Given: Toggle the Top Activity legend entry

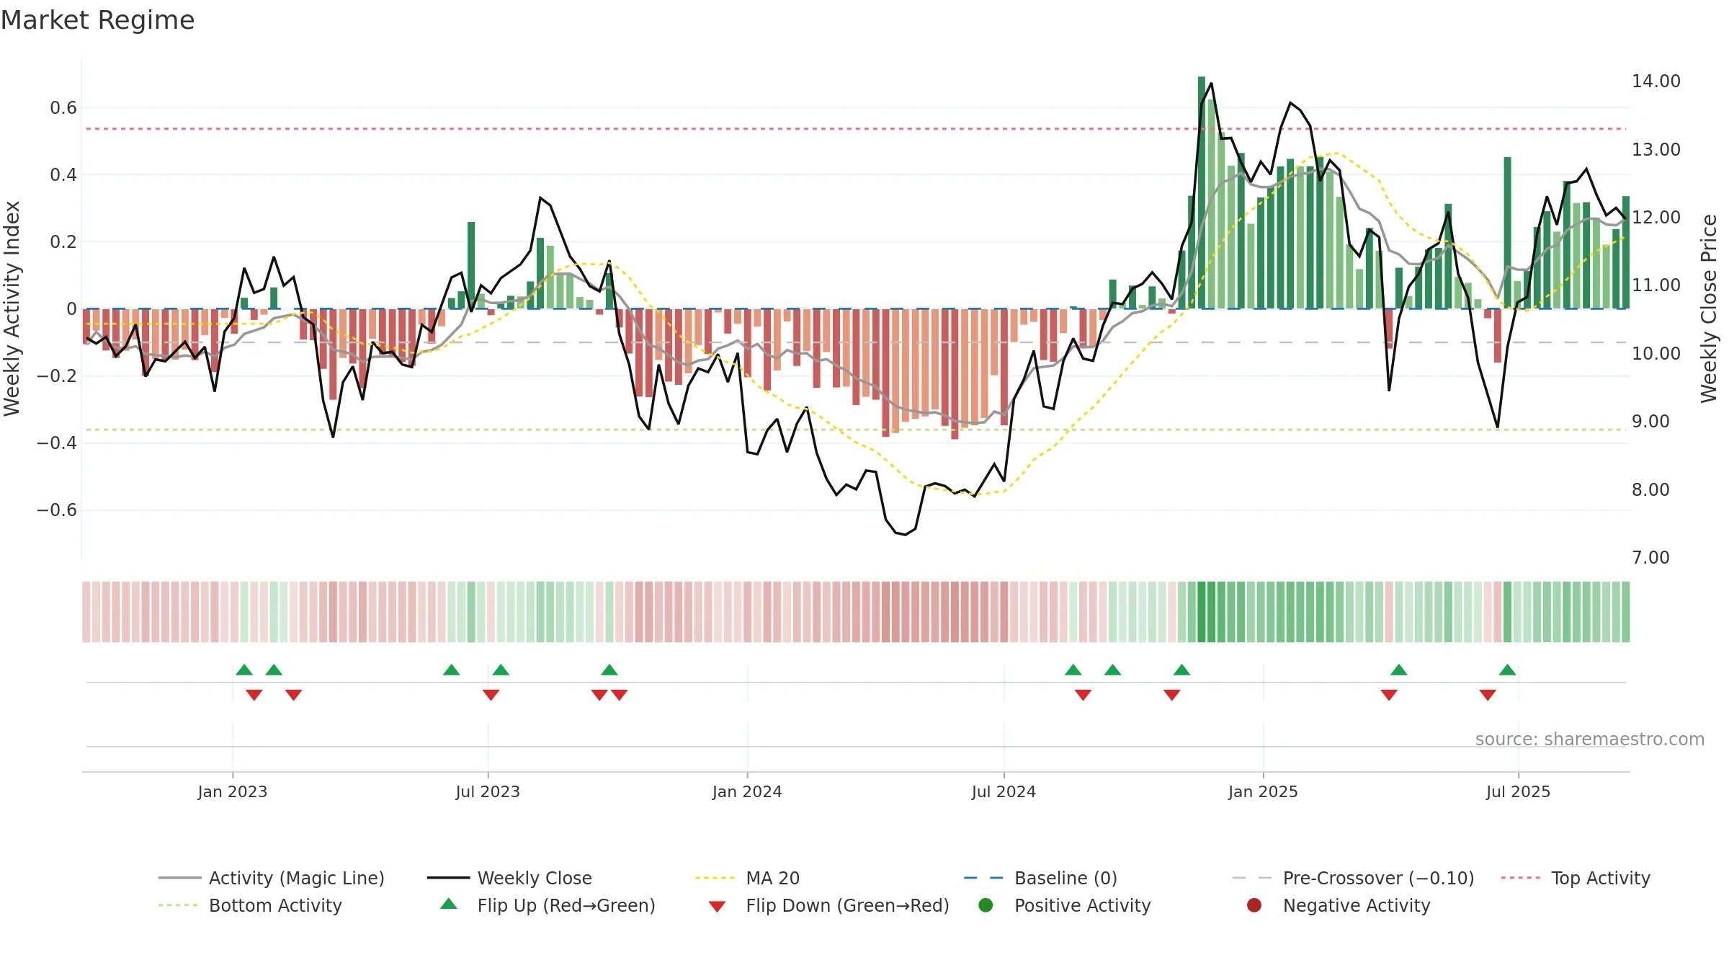Looking at the screenshot, I should tap(1576, 878).
